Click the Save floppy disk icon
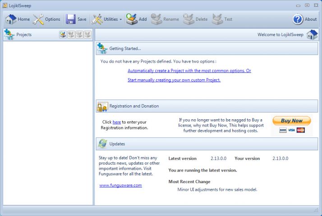This screenshot has height=216, width=322. click(x=71, y=19)
